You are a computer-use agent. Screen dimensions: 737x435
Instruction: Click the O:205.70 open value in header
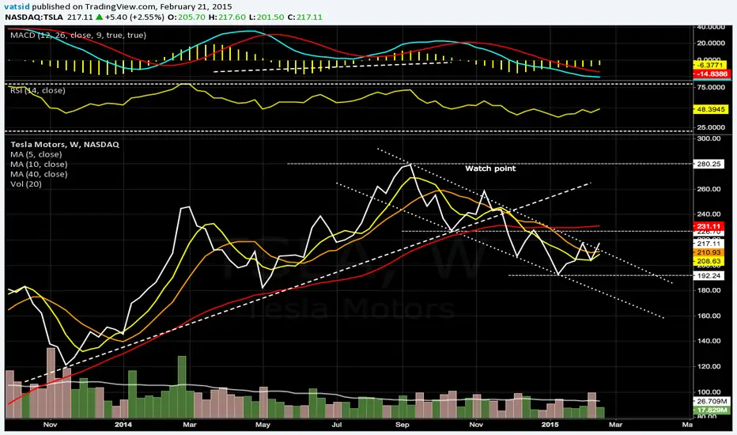pos(187,17)
